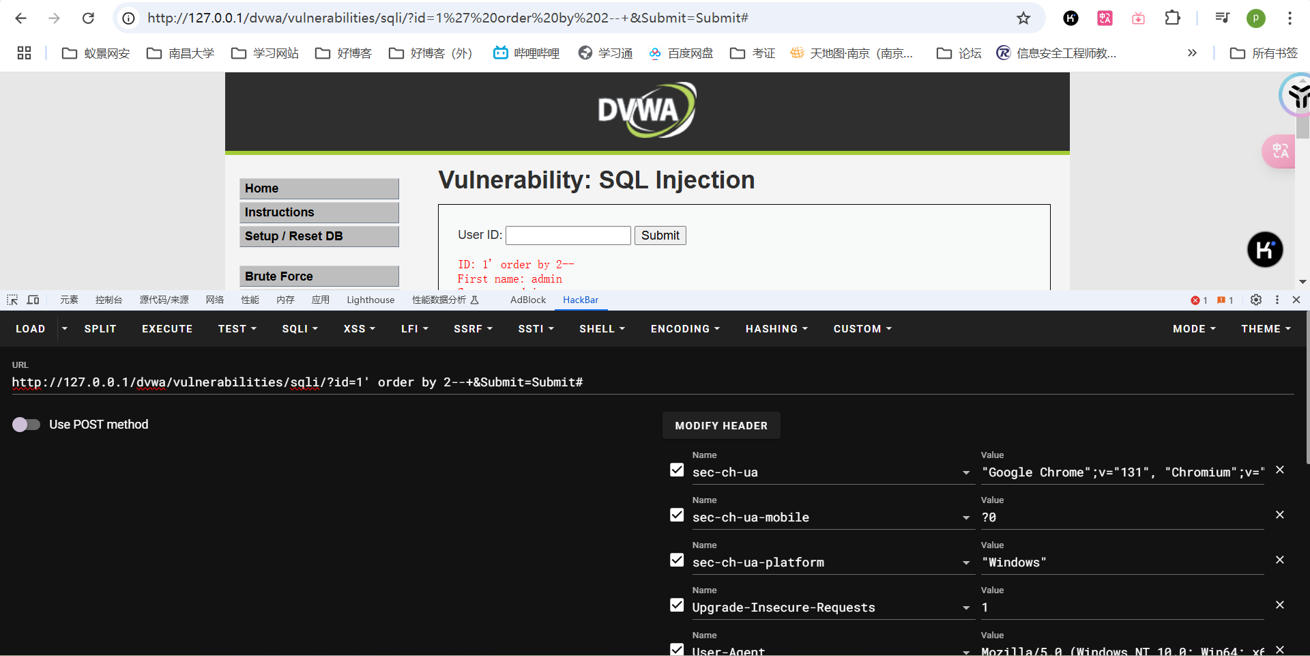Open the Instructions menu link
The height and width of the screenshot is (656, 1310).
[x=319, y=212]
